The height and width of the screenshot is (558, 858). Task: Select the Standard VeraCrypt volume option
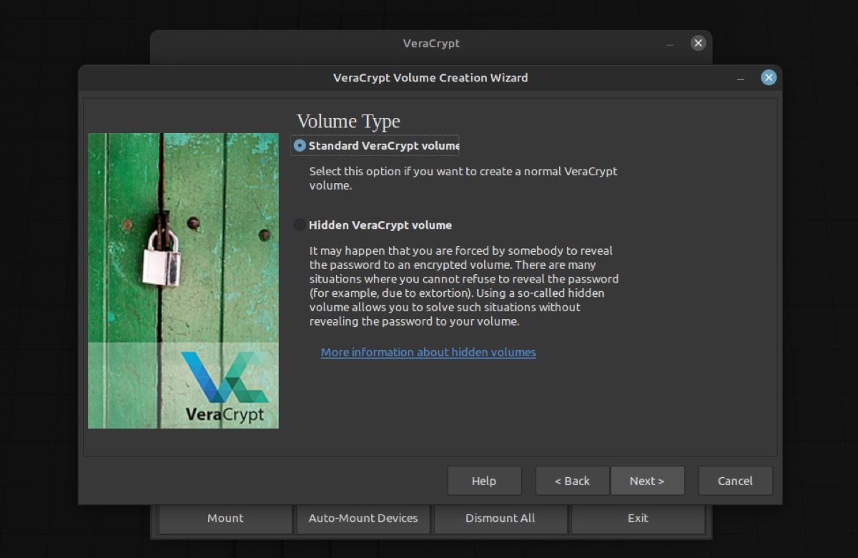pyautogui.click(x=299, y=145)
